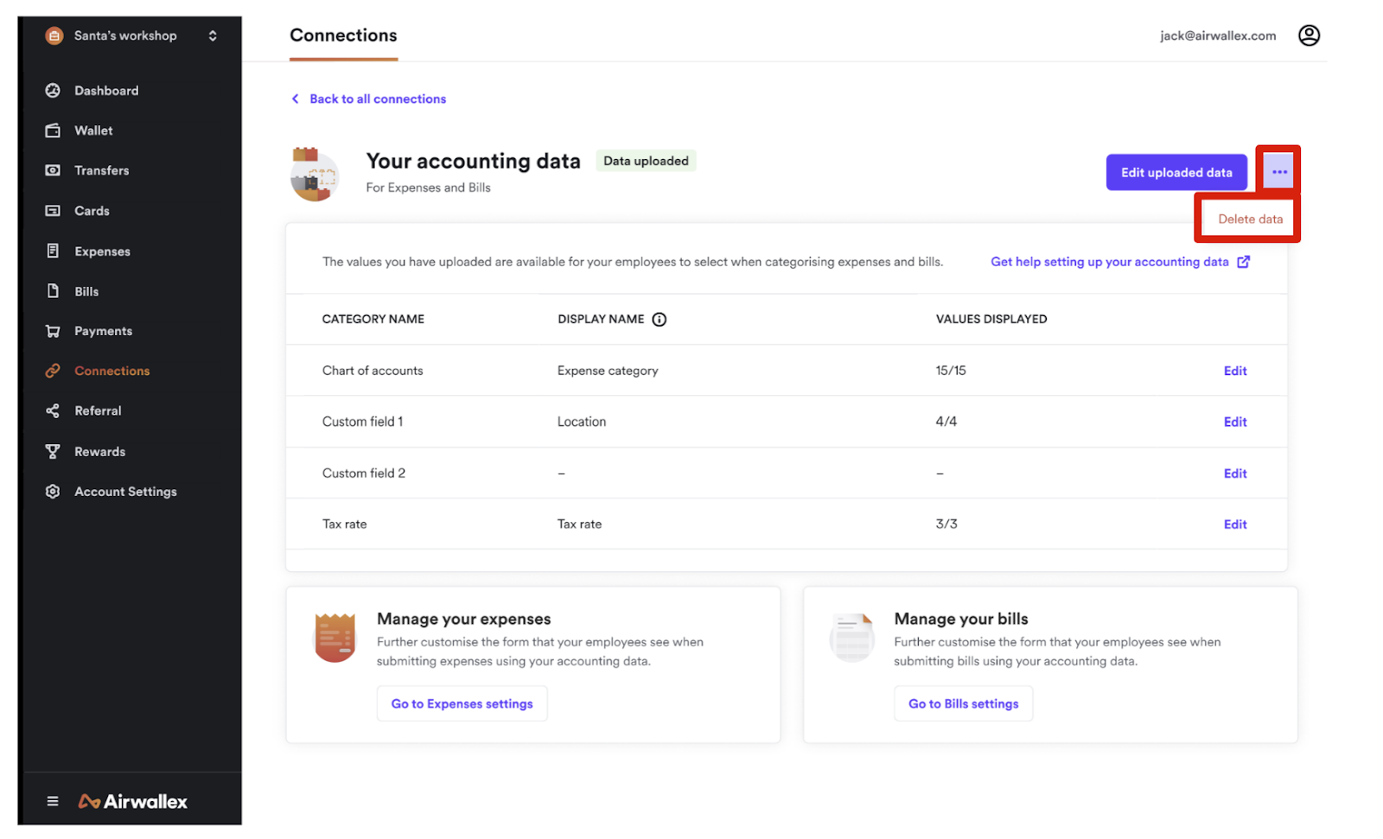
Task: Click the Wallet icon in sidebar
Action: coord(53,130)
